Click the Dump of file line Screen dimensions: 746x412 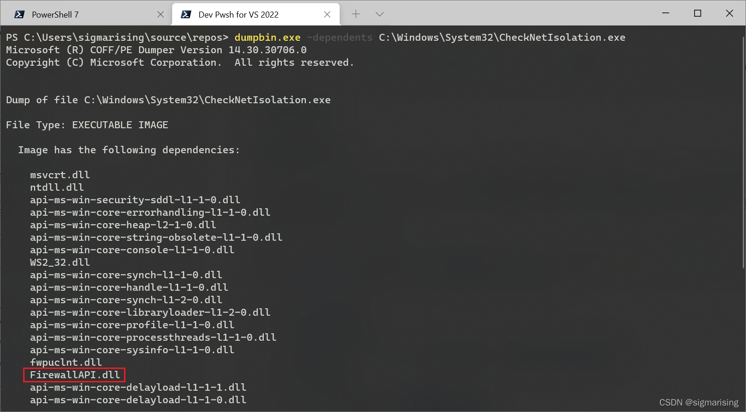click(168, 100)
